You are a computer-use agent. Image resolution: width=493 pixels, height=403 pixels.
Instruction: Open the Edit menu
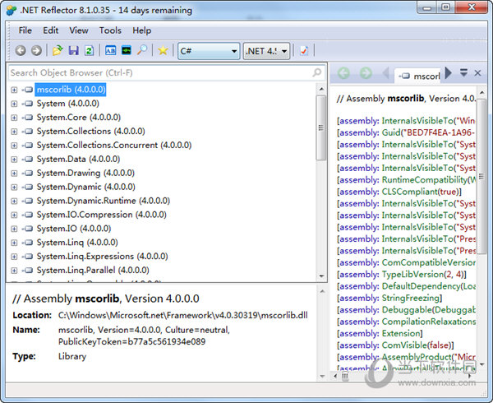click(x=51, y=30)
